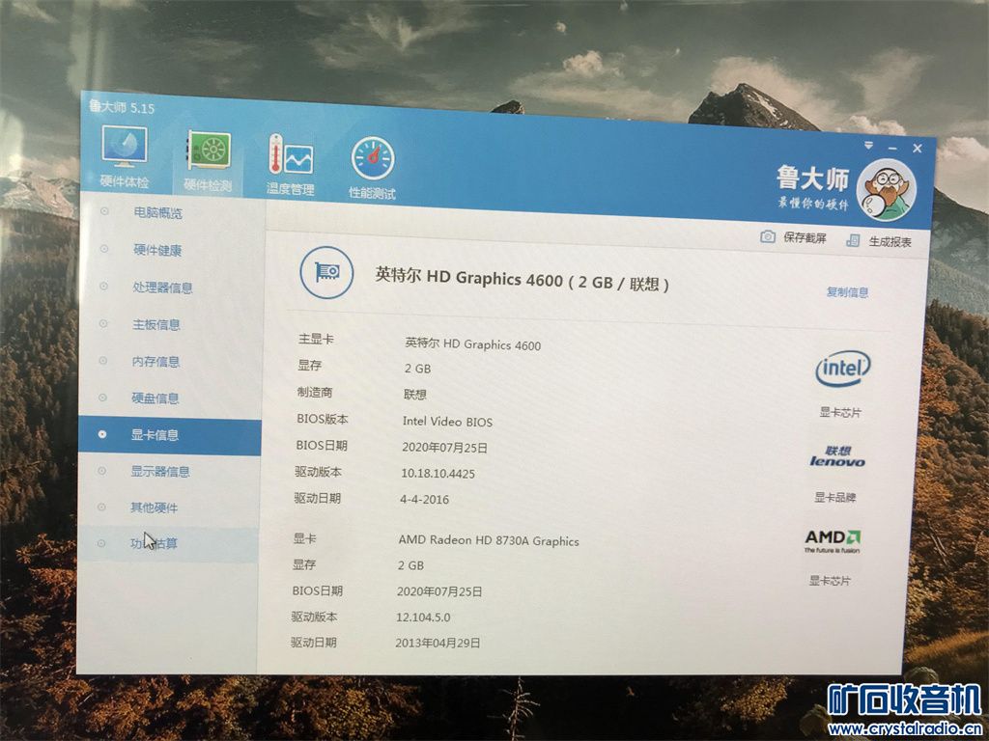
Task: Click the graphics card circle icon
Action: (326, 272)
